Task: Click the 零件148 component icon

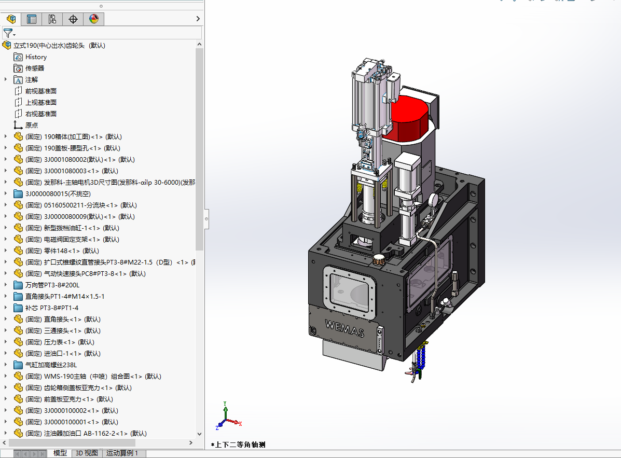Action: coord(18,251)
